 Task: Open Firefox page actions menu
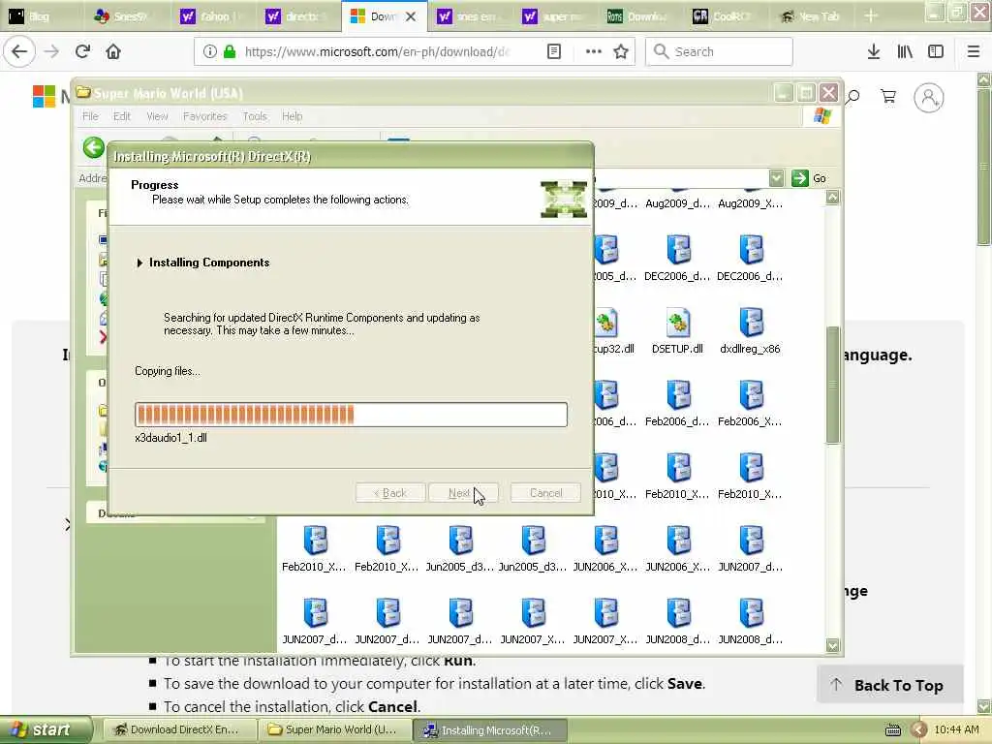click(x=593, y=51)
